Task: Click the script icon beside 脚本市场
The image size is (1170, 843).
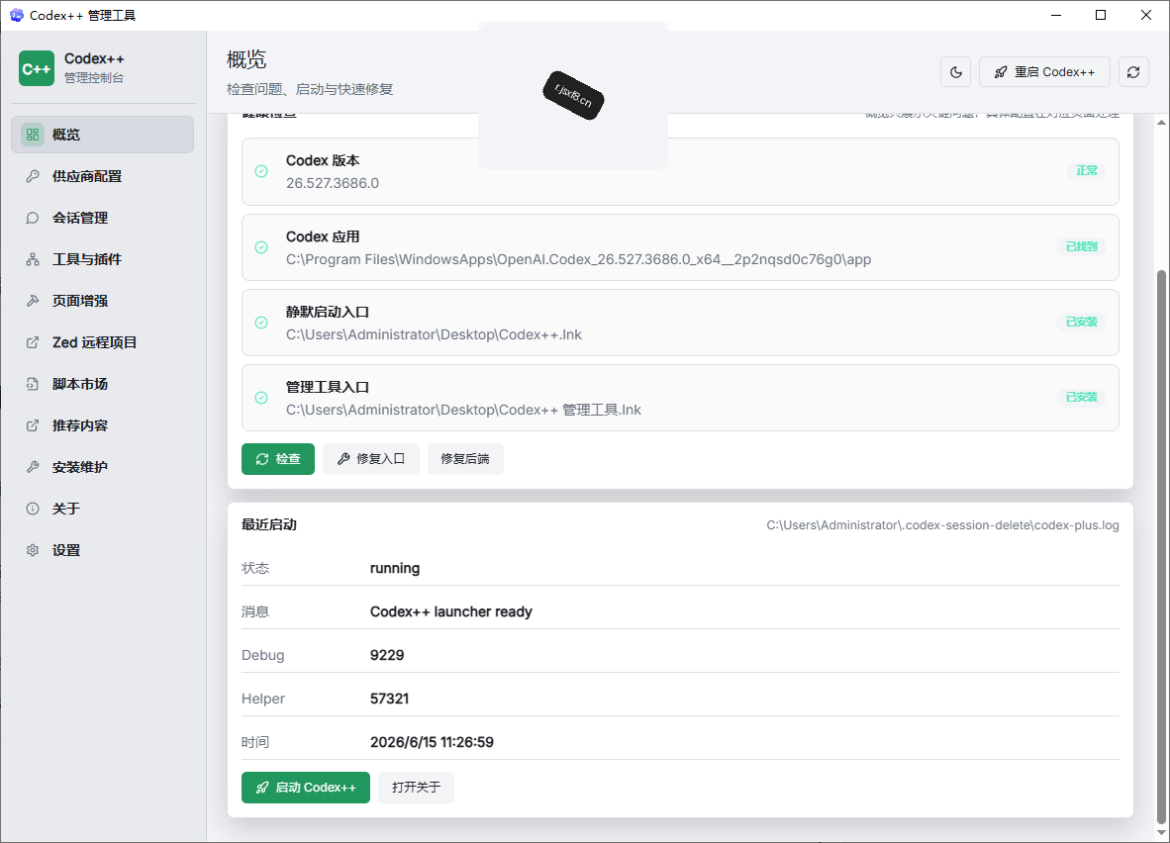Action: pos(32,384)
